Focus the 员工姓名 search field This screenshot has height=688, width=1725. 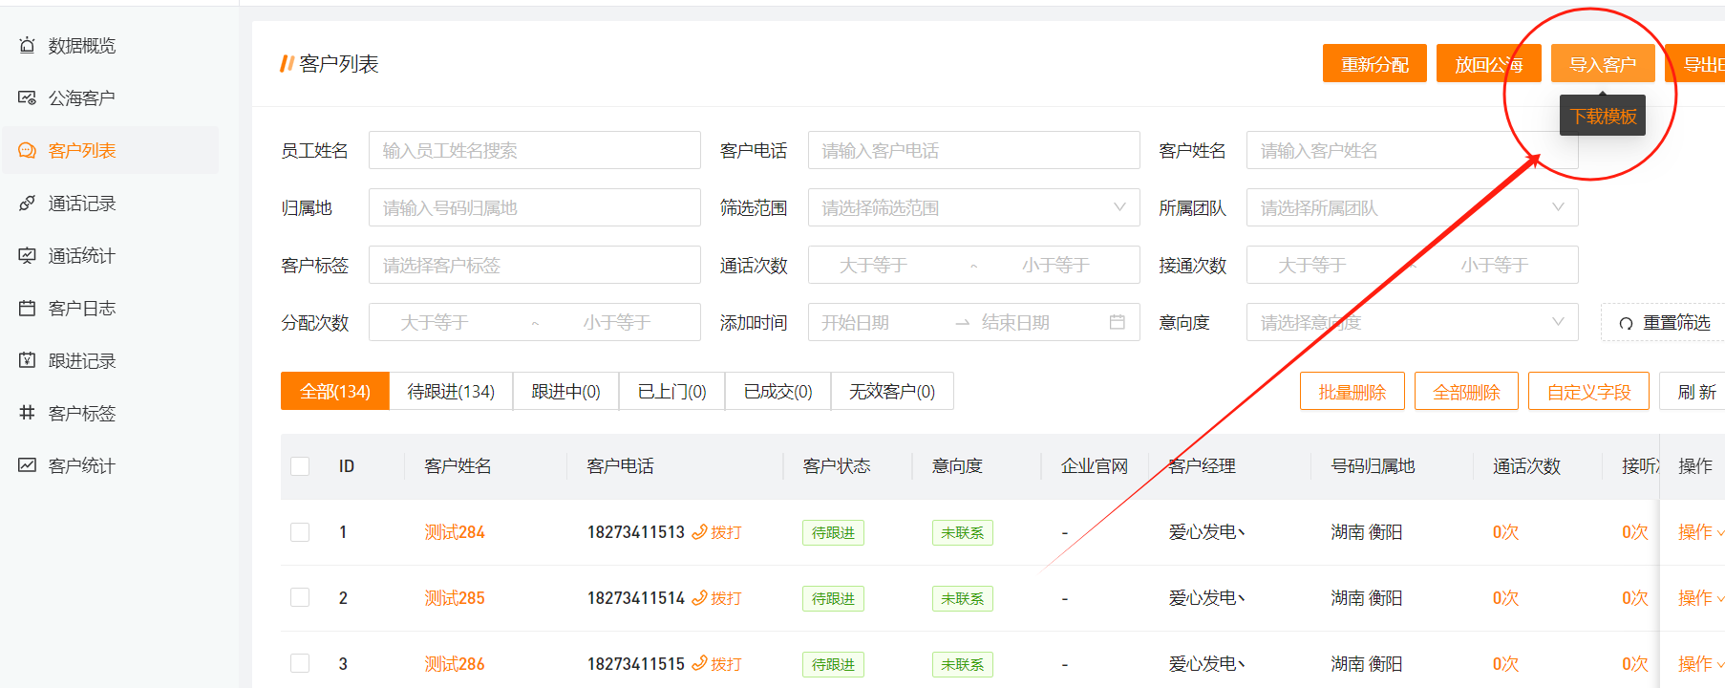click(x=535, y=150)
